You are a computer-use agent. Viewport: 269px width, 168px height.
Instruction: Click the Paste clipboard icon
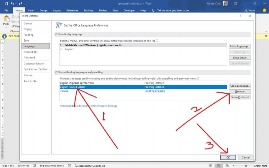pyautogui.click(x=6, y=19)
